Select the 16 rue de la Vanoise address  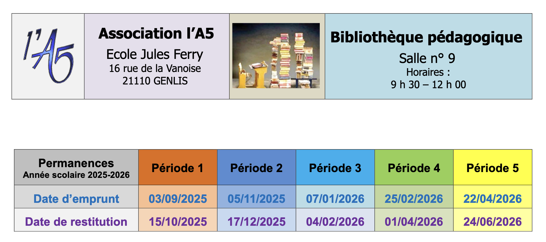[155, 68]
